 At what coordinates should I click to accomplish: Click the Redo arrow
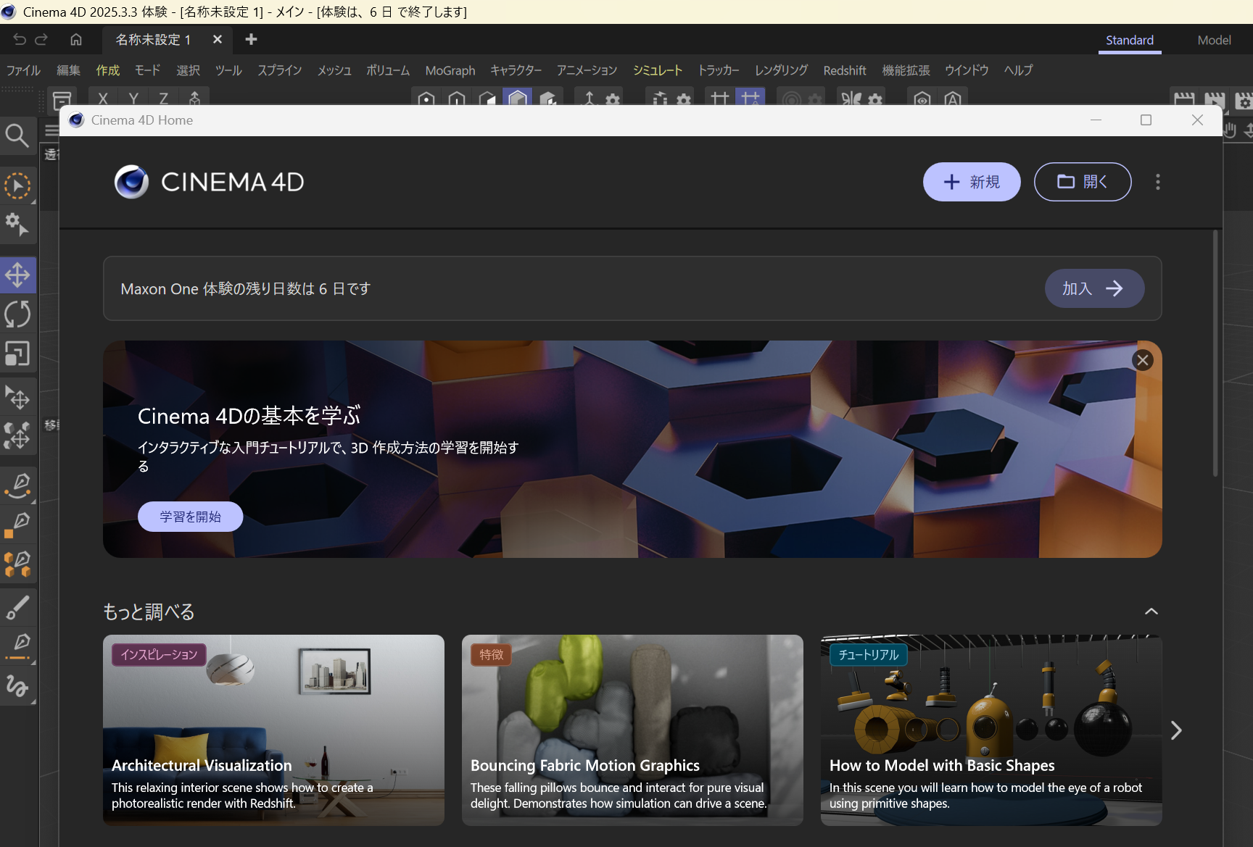(x=41, y=40)
